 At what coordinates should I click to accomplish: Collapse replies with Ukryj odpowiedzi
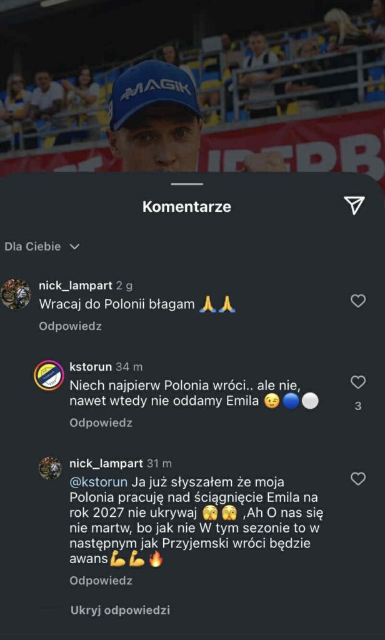pos(120,610)
